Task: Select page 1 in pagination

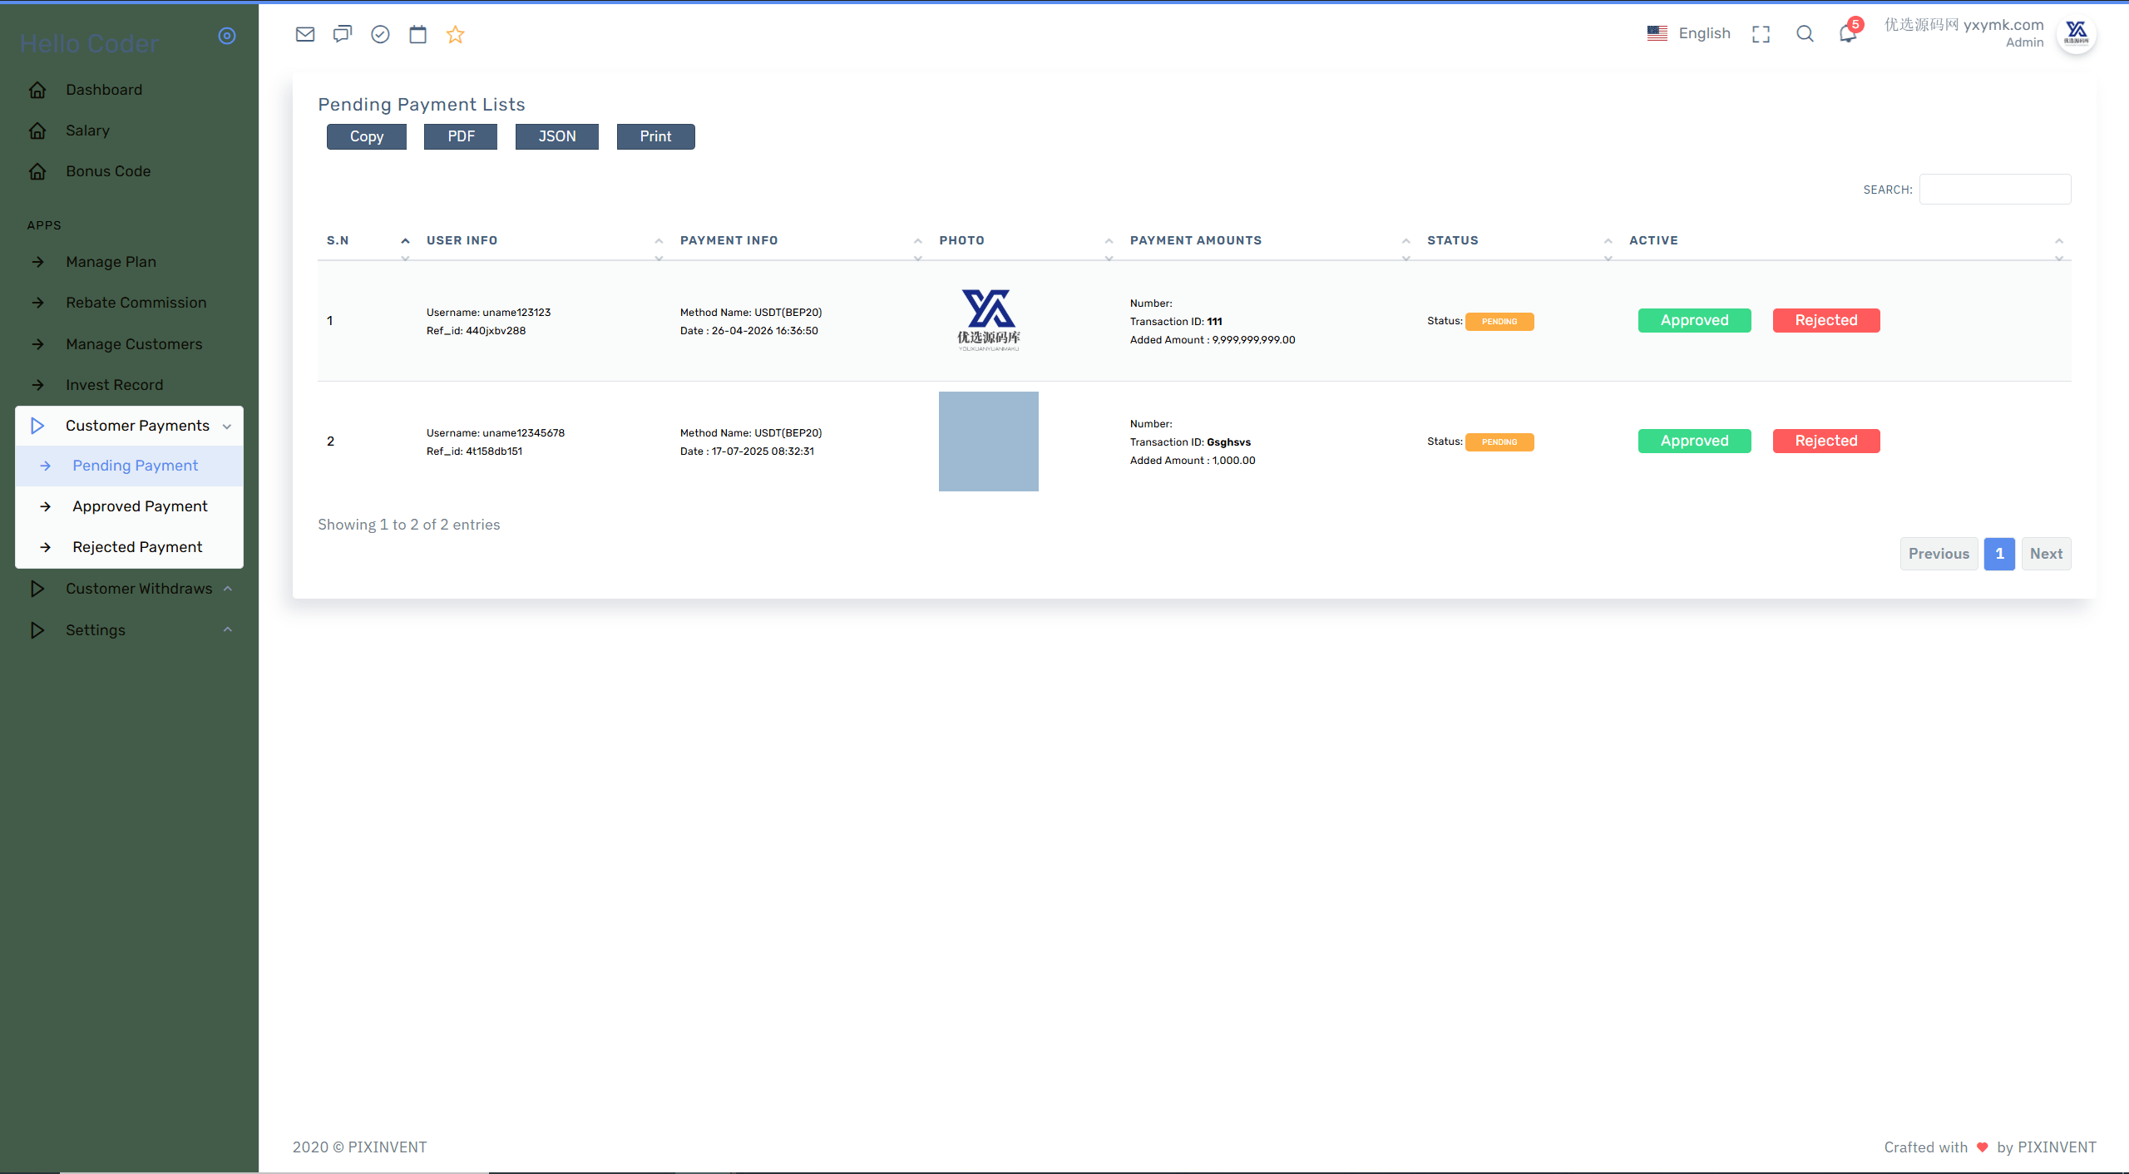Action: [x=1999, y=554]
